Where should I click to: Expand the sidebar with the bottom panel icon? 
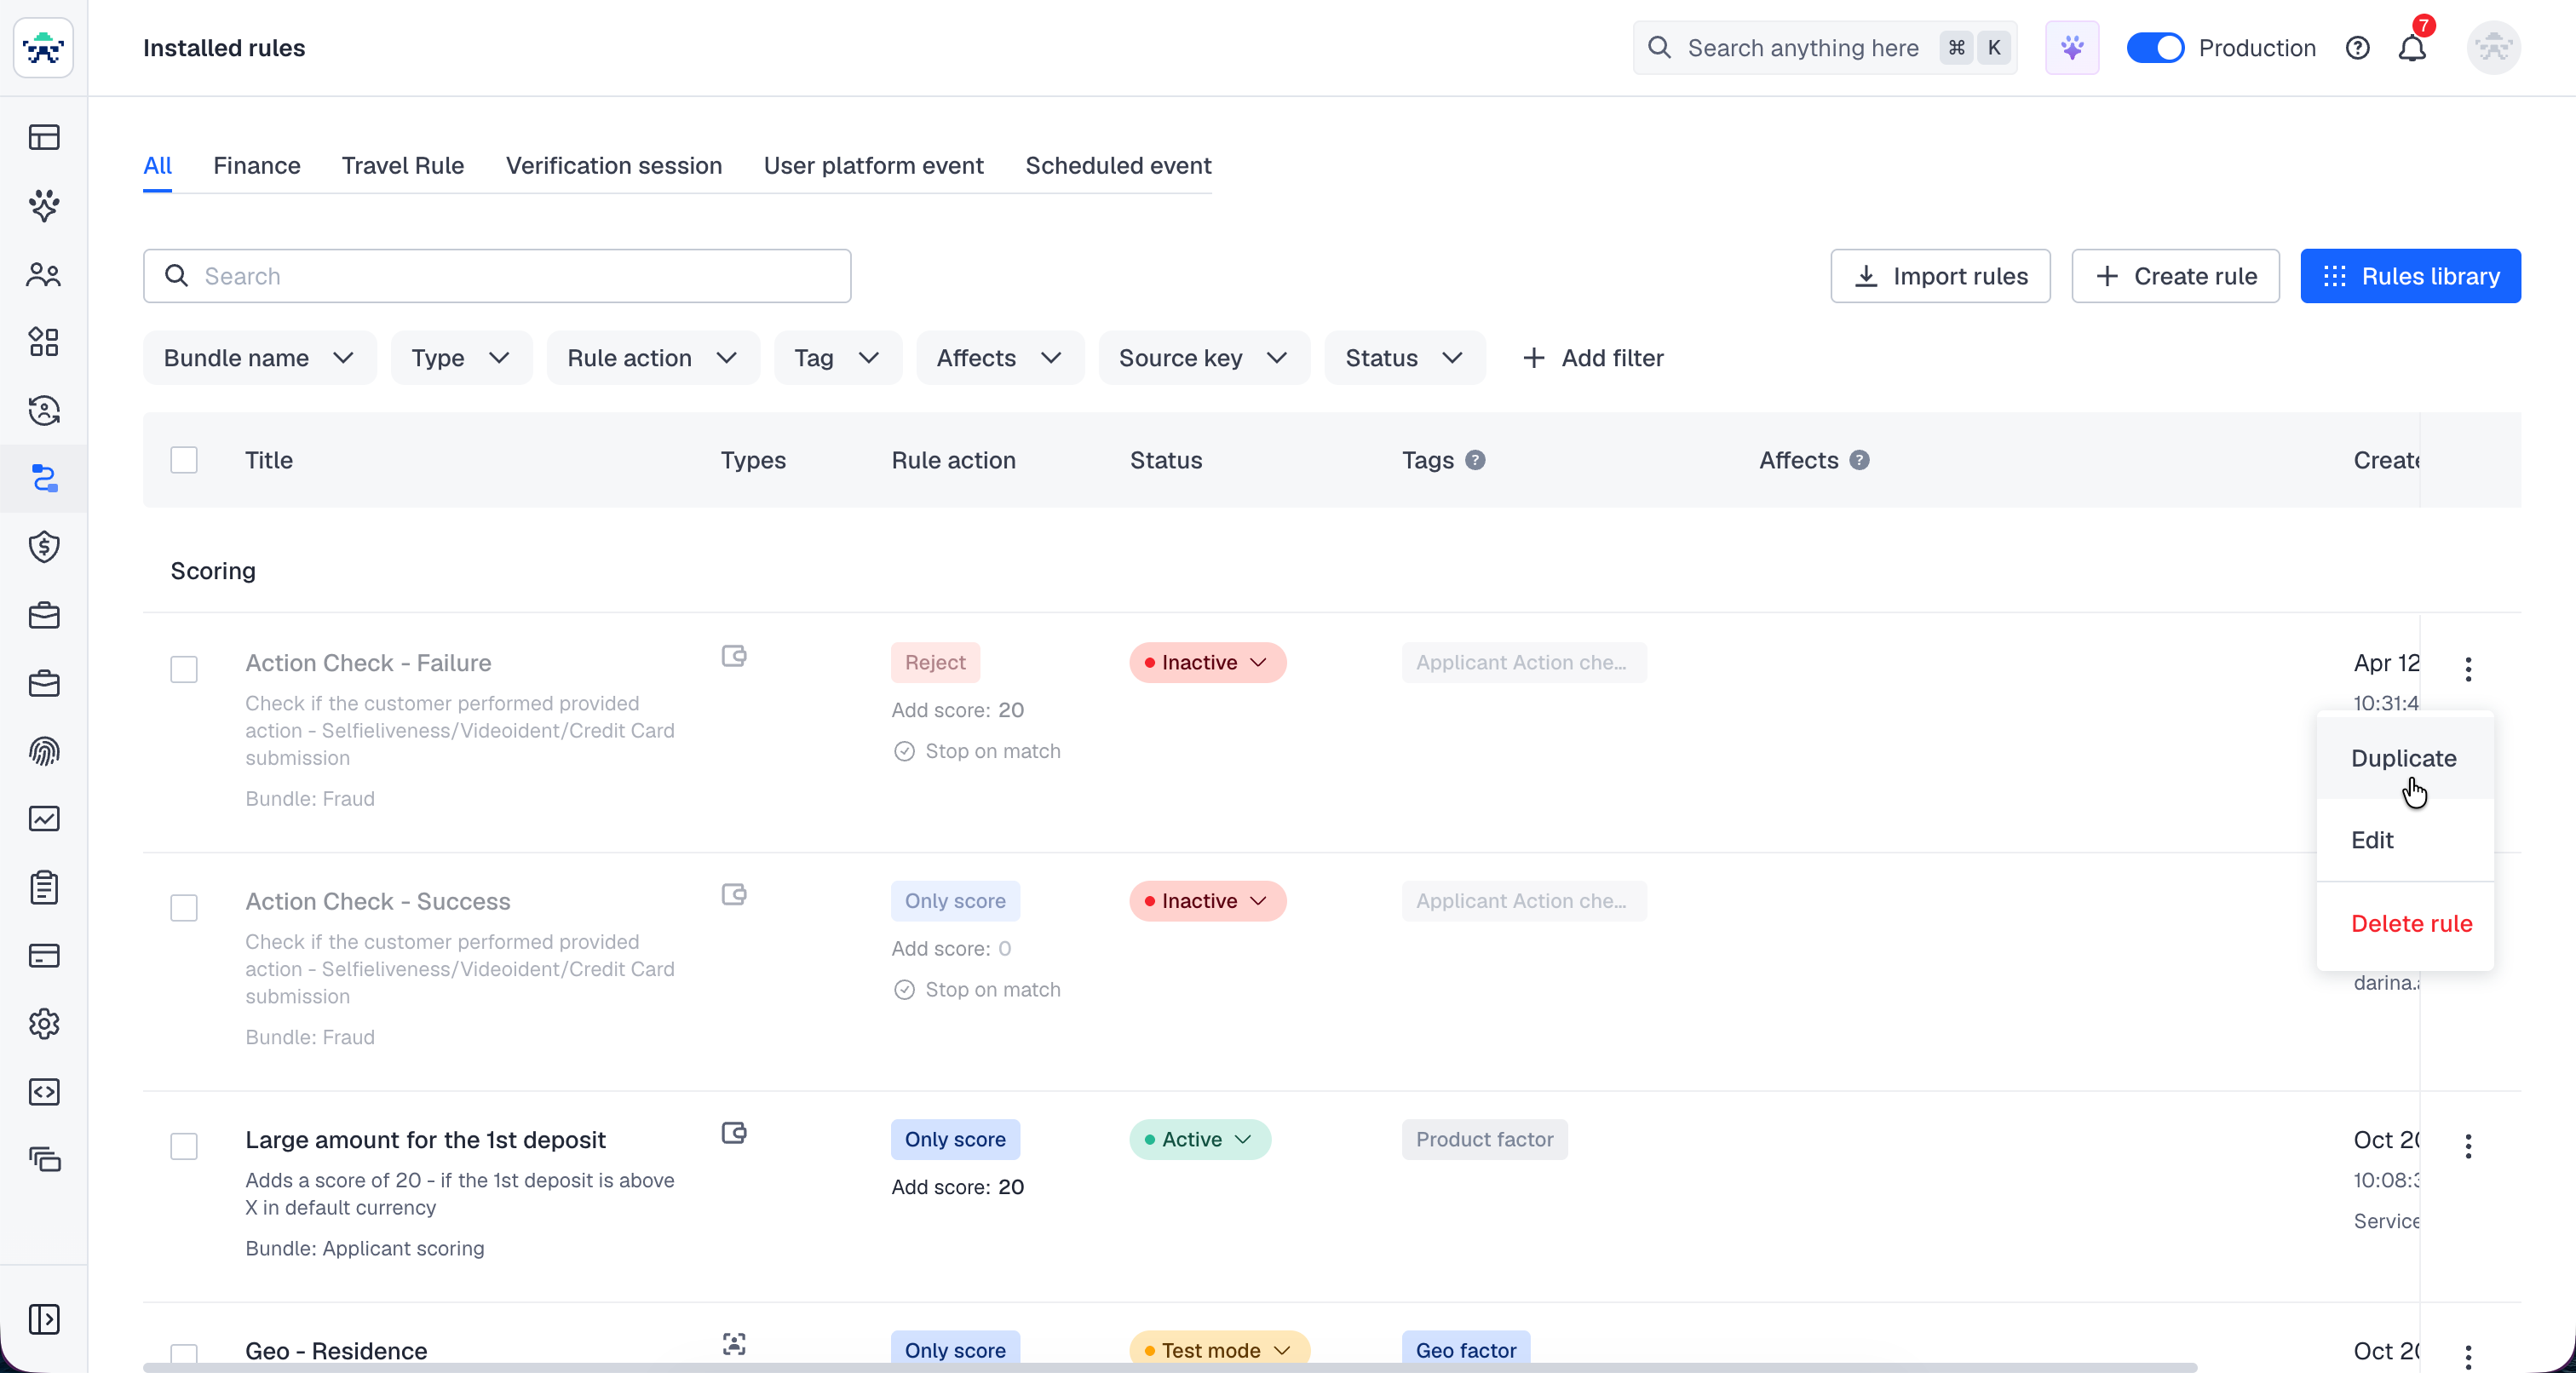[44, 1319]
